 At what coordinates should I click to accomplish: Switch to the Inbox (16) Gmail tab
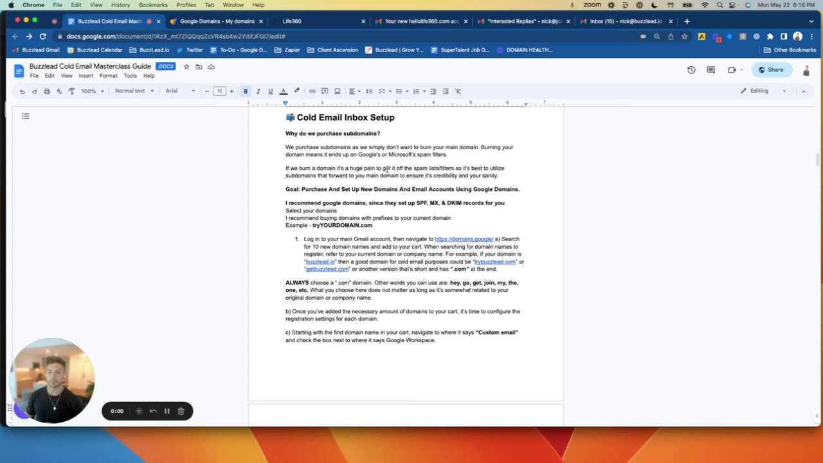click(x=625, y=21)
